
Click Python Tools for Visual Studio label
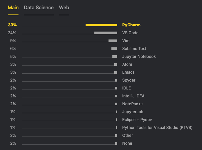(x=157, y=128)
